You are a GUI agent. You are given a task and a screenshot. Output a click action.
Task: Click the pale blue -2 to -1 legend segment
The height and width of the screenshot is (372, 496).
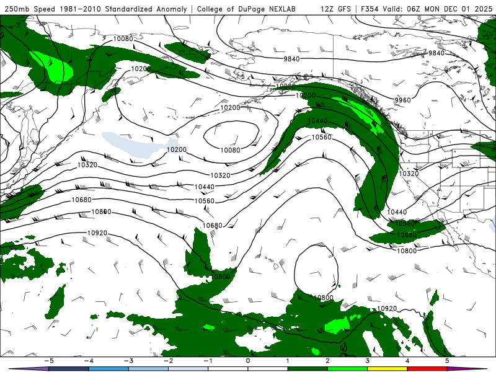tap(188, 369)
